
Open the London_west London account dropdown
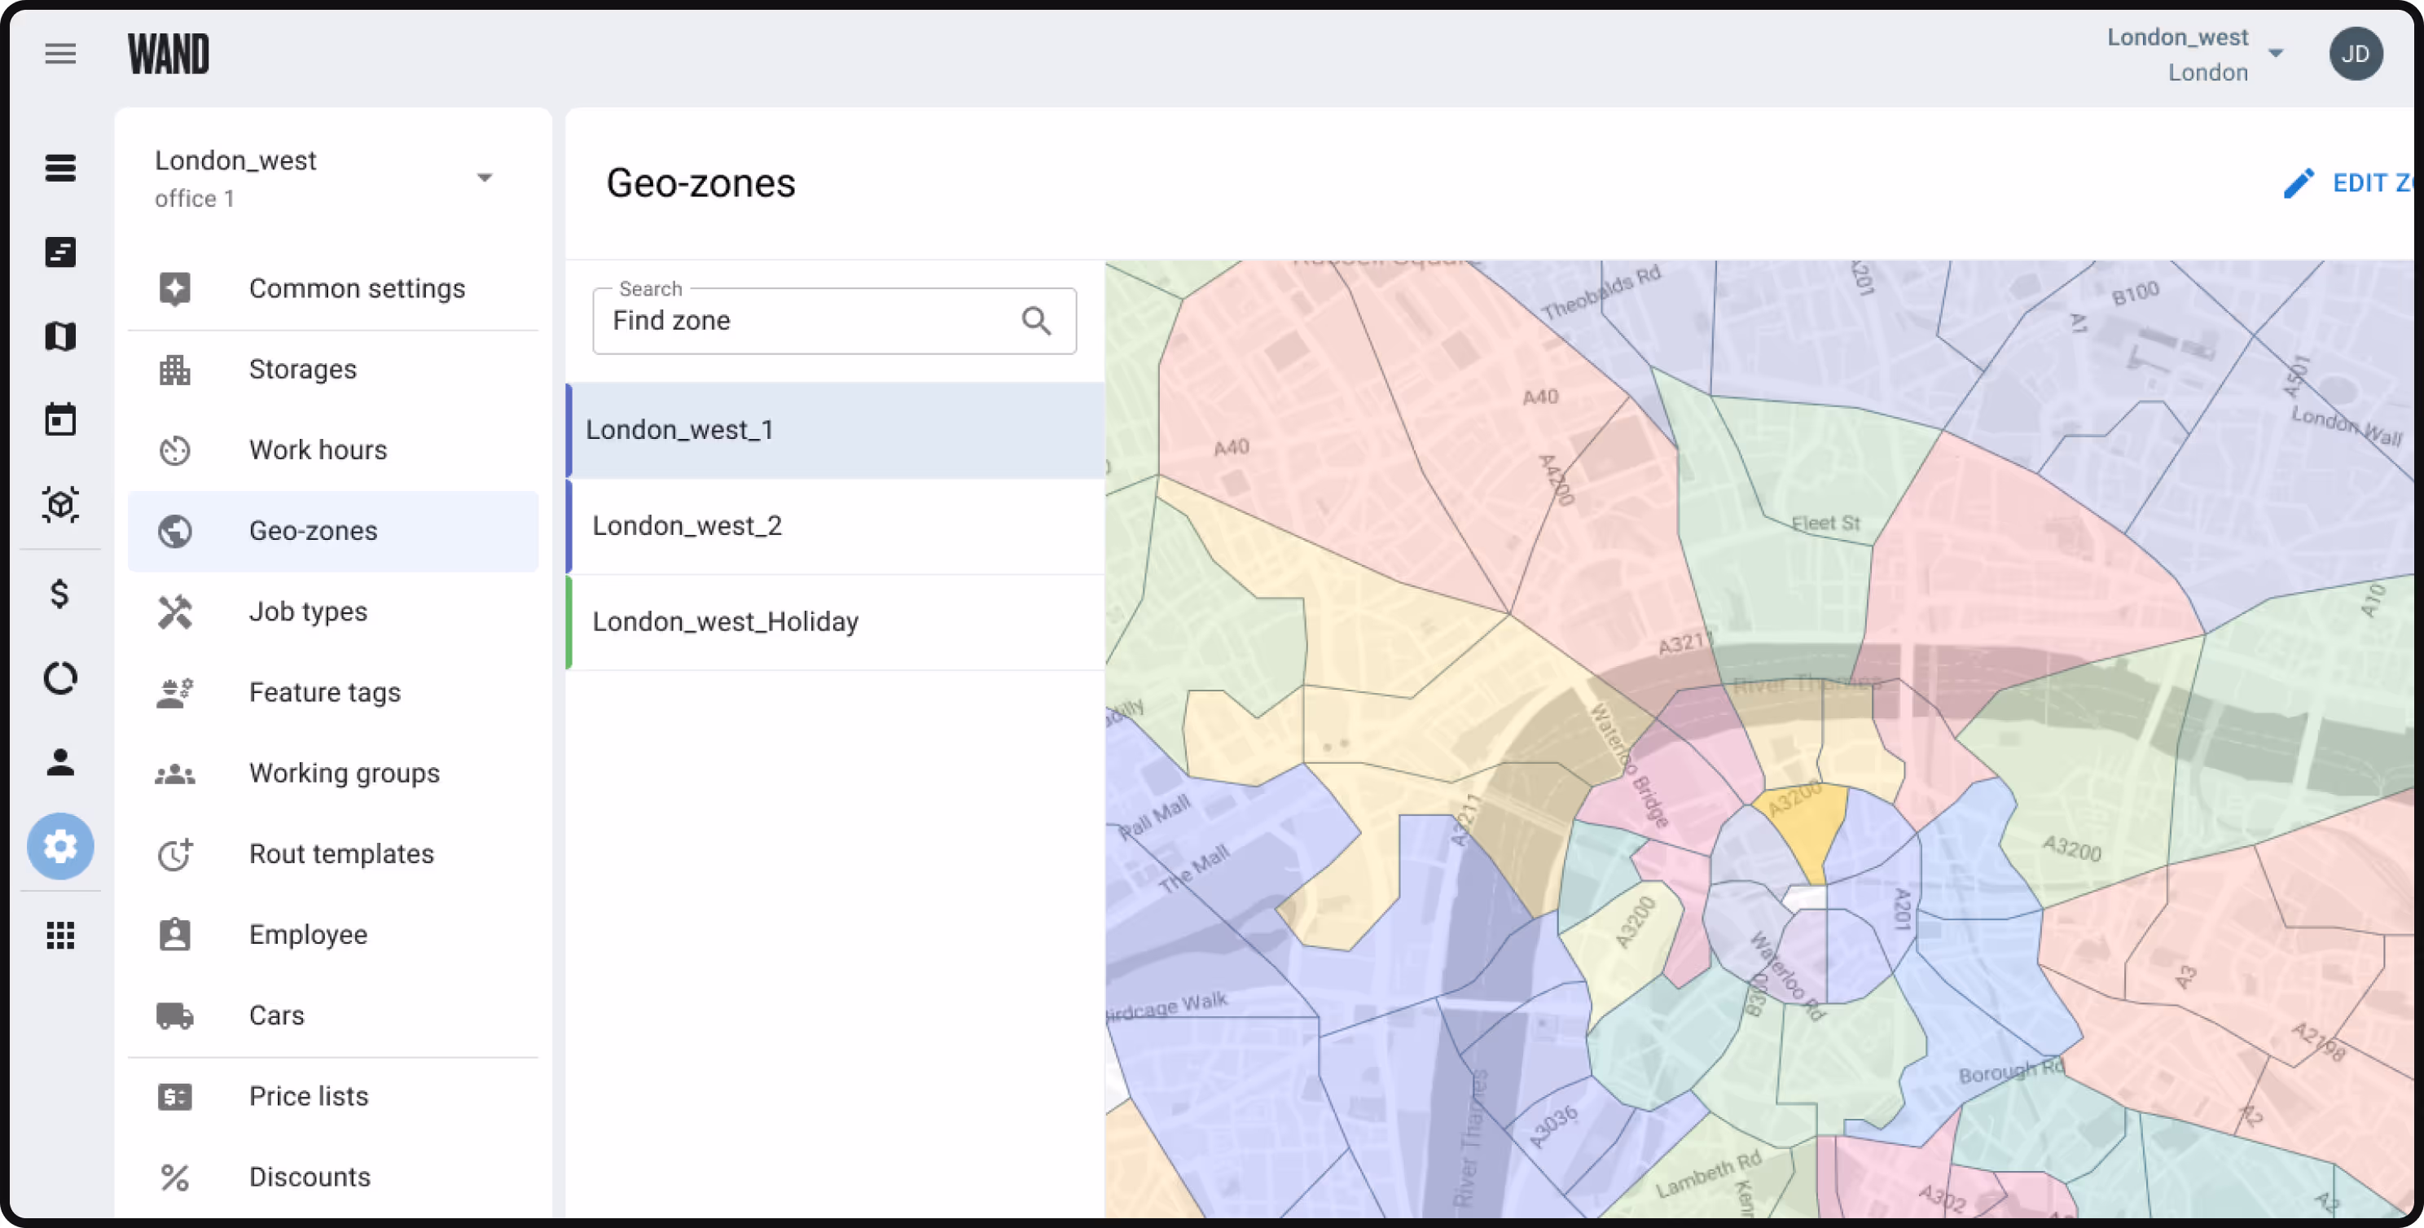pos(2275,54)
